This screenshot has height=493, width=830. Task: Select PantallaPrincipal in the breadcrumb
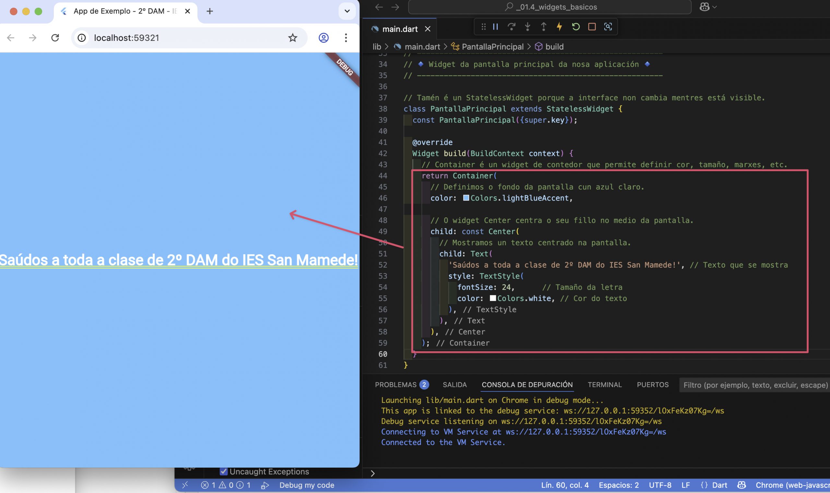(492, 47)
